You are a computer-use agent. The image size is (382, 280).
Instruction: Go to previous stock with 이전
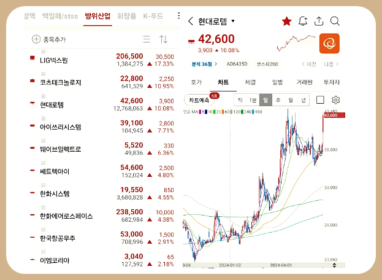point(308,64)
